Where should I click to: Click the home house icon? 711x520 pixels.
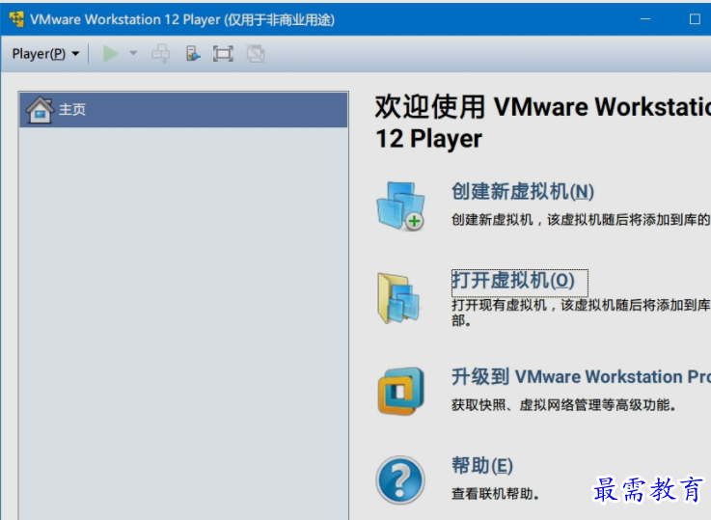pos(40,110)
